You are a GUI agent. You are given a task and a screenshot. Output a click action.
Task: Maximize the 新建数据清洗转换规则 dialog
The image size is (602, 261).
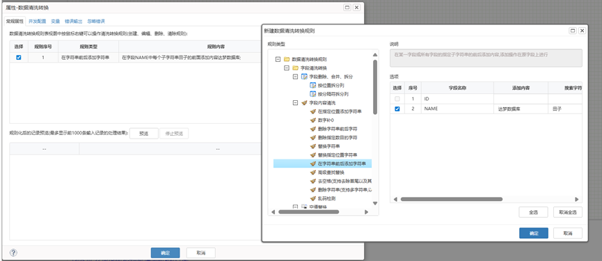[573, 31]
